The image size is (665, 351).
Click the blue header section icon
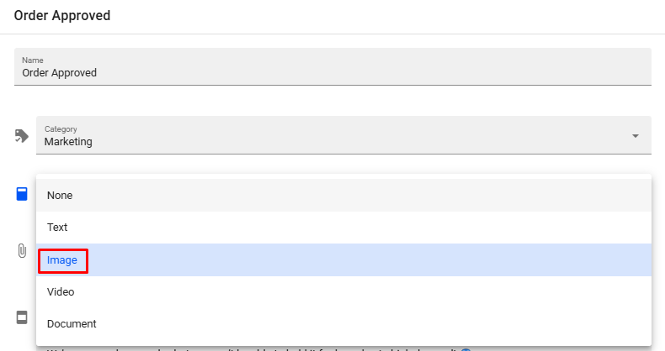(22, 195)
